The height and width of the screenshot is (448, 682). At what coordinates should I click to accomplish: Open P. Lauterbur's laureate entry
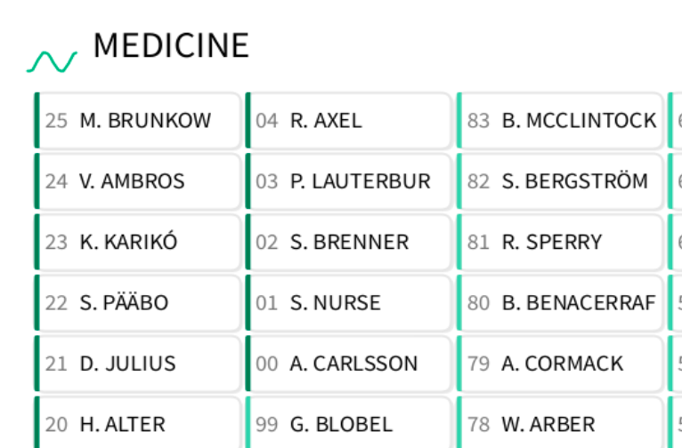pyautogui.click(x=349, y=181)
